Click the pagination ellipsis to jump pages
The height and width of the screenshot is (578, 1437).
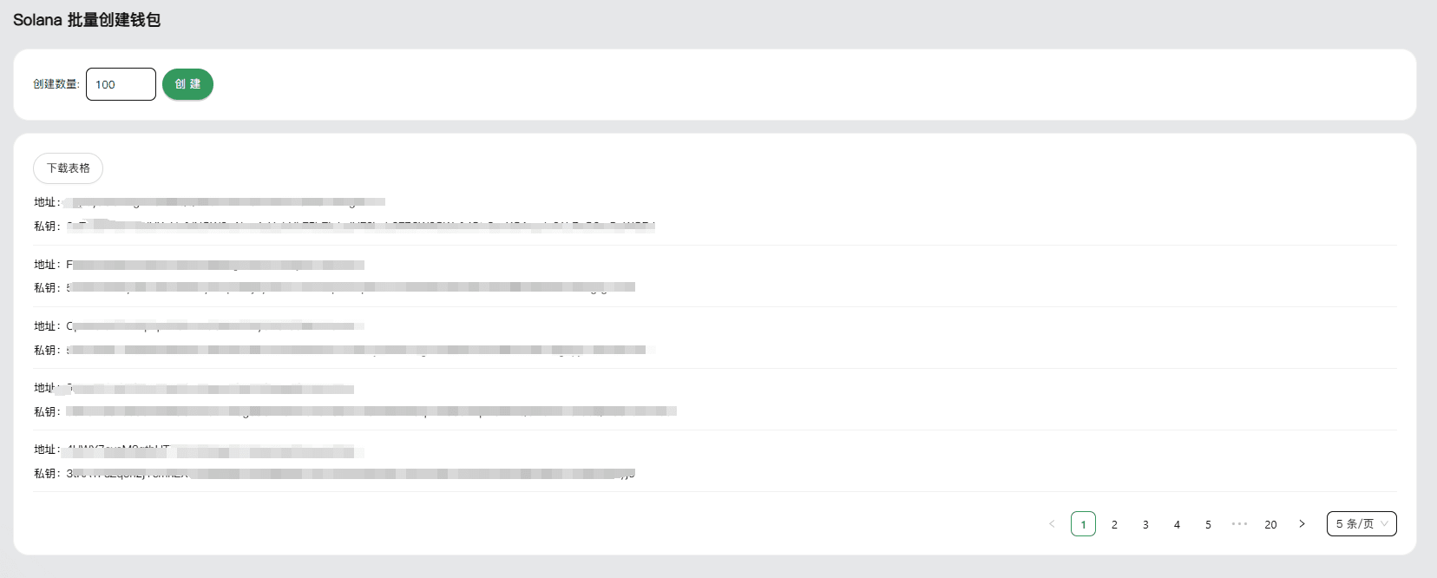click(x=1239, y=524)
